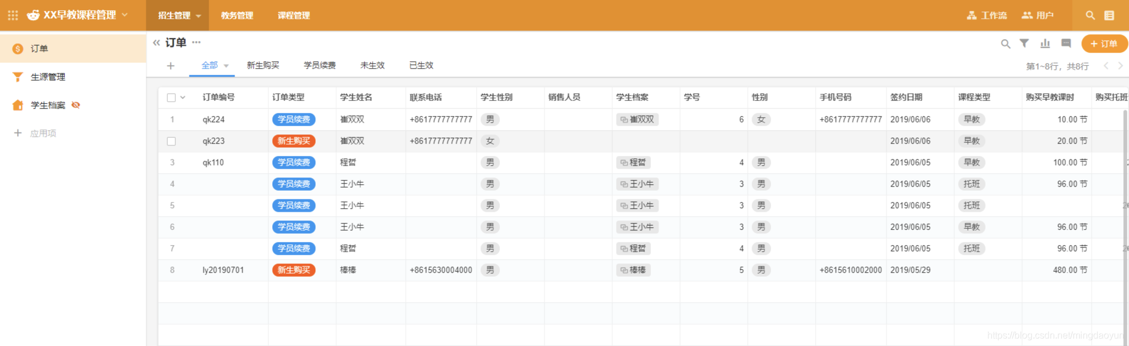Switch to the 全部 view tab
The width and height of the screenshot is (1129, 346).
click(209, 66)
